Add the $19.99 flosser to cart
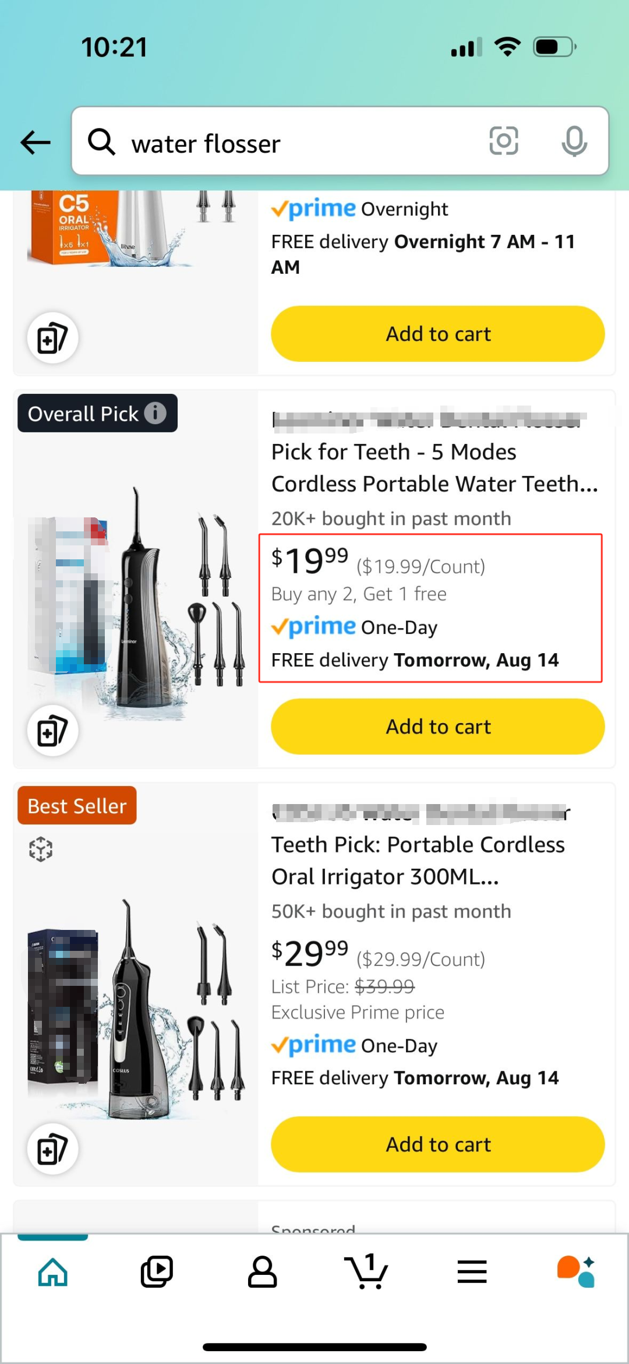This screenshot has width=629, height=1364. pyautogui.click(x=437, y=727)
